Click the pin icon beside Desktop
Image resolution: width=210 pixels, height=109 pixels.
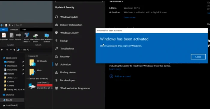pyautogui.click(x=23, y=62)
